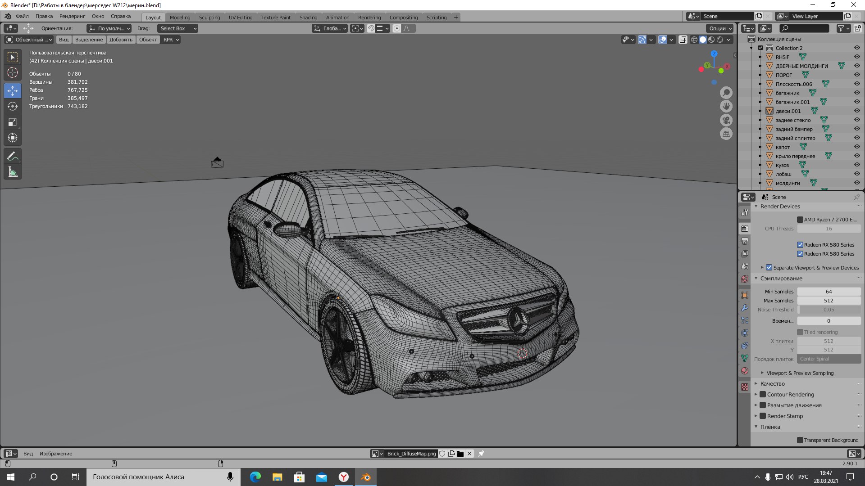This screenshot has height=486, width=865.
Task: Open the Опции dropdown
Action: tap(721, 28)
